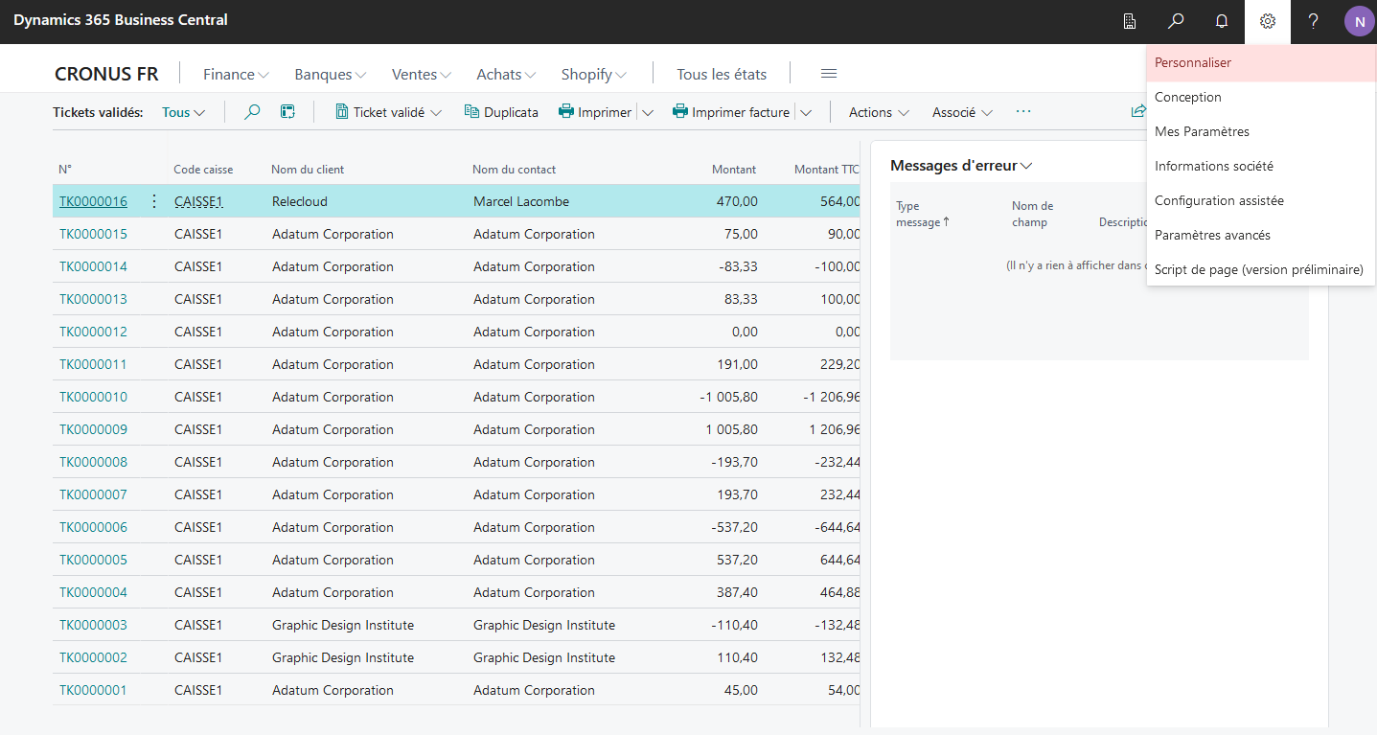Sort by Type message column header
The height and width of the screenshot is (735, 1377).
point(922,214)
